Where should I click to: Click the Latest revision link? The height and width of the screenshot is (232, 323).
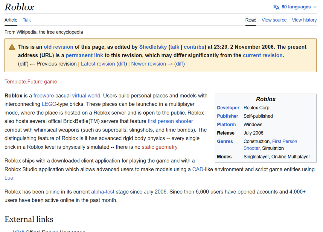[x=98, y=64]
